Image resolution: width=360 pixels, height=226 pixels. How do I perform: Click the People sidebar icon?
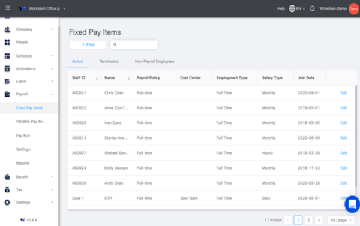coord(7,42)
